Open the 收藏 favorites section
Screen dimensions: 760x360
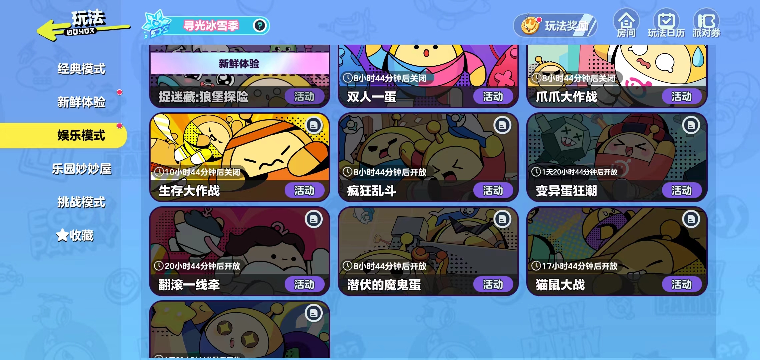click(75, 235)
